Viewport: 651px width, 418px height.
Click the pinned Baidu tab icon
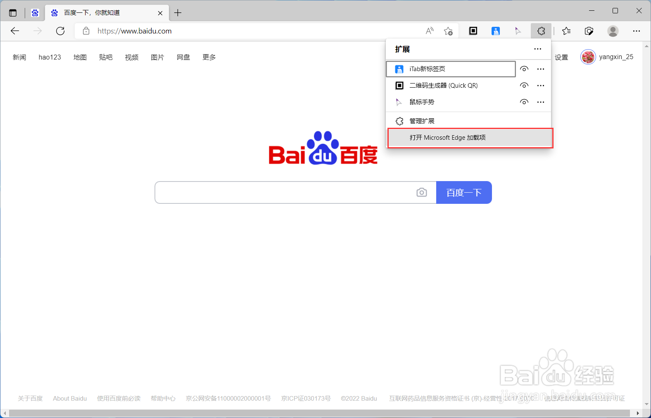[35, 13]
